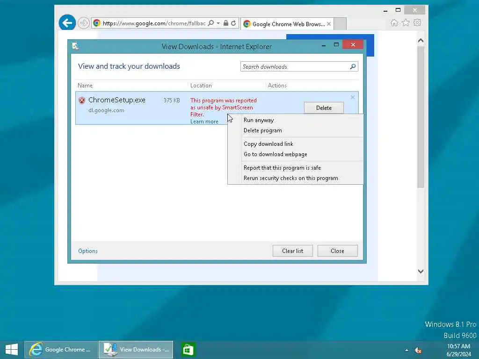Screen dimensions: 479x359
Task: Click the unsafe shield icon beside ChromeSetup.exe
Action: click(x=81, y=101)
